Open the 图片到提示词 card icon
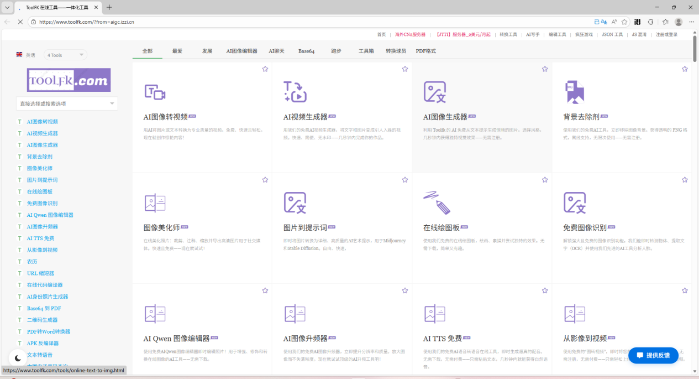699x379 pixels. [x=295, y=203]
